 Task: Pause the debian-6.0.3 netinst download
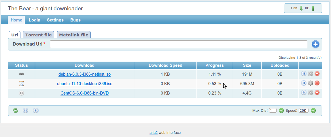(x=304, y=74)
